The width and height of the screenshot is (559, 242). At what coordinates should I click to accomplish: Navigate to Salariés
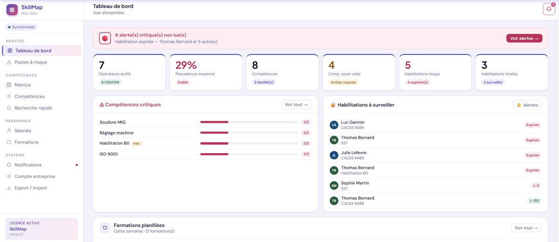[42, 131]
